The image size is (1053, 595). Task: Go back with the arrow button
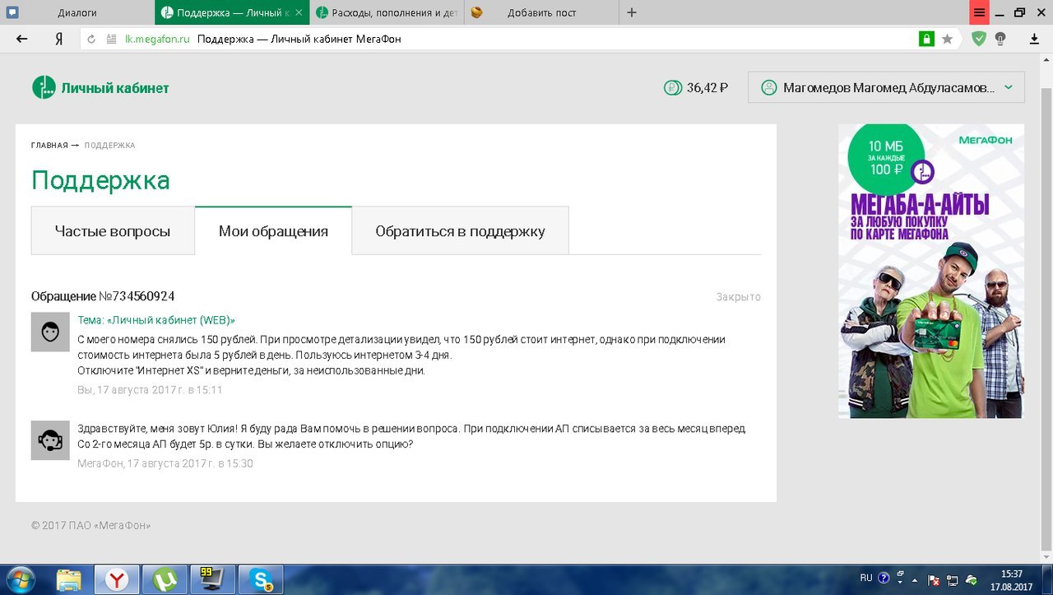pyautogui.click(x=22, y=39)
